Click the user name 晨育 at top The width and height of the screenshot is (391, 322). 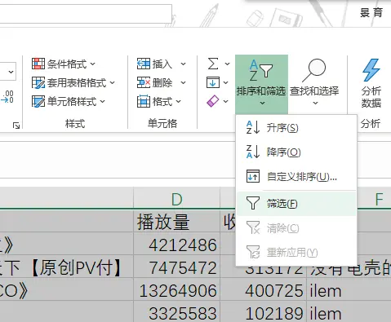coord(371,13)
